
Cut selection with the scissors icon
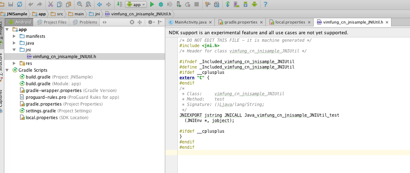tap(50, 5)
